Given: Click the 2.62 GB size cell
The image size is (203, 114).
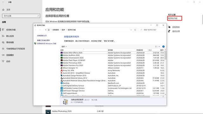Looking at the screenshot, I should (x=156, y=53).
